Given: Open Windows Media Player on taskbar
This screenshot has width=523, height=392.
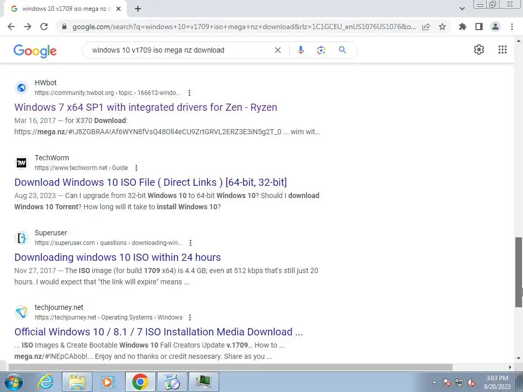Looking at the screenshot, I should coord(108,382).
